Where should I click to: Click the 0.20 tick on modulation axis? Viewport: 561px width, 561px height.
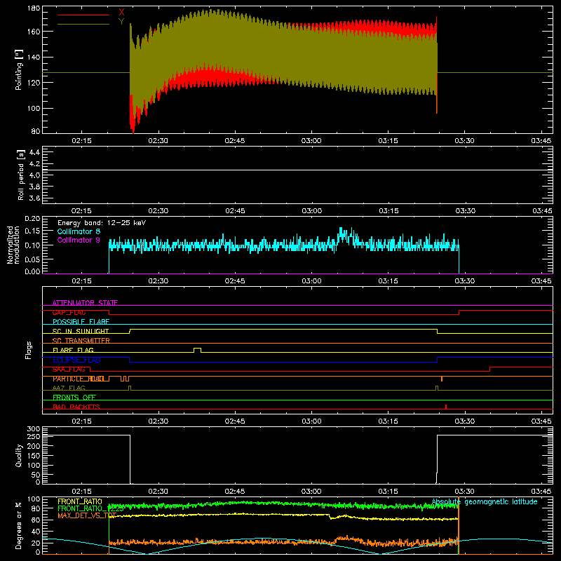click(x=32, y=218)
